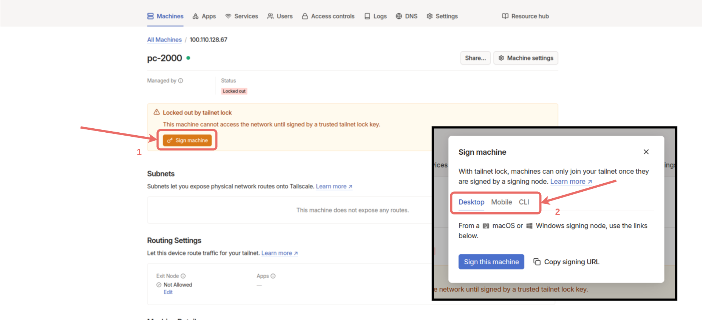This screenshot has width=702, height=320.
Task: Click the pc-2000 machine name heading
Action: pos(164,58)
